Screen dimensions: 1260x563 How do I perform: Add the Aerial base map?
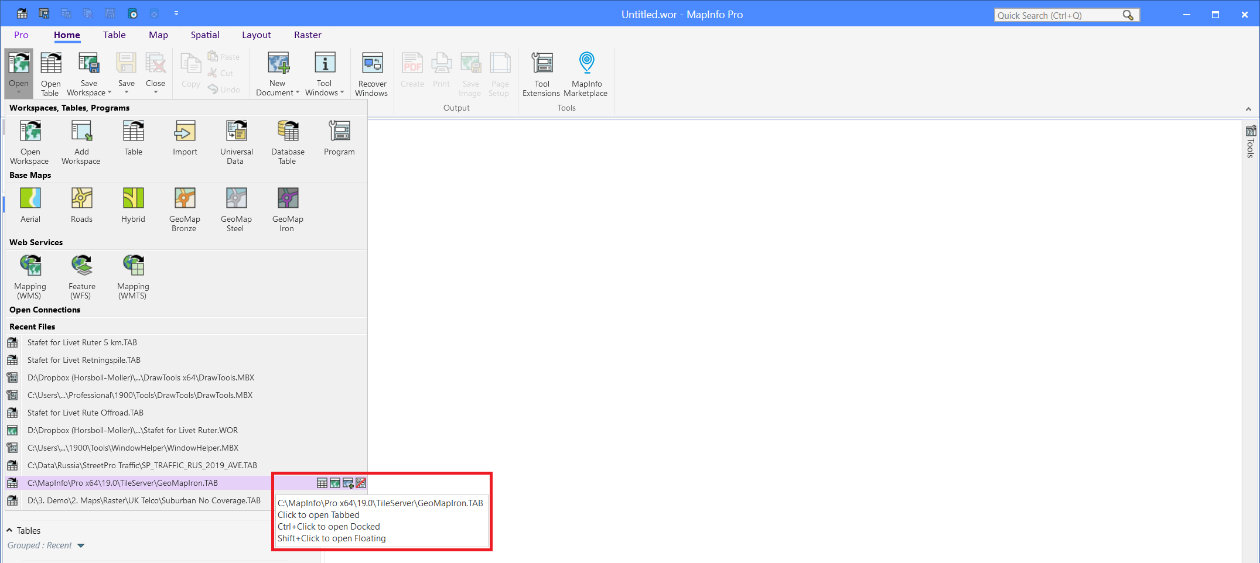tap(30, 198)
